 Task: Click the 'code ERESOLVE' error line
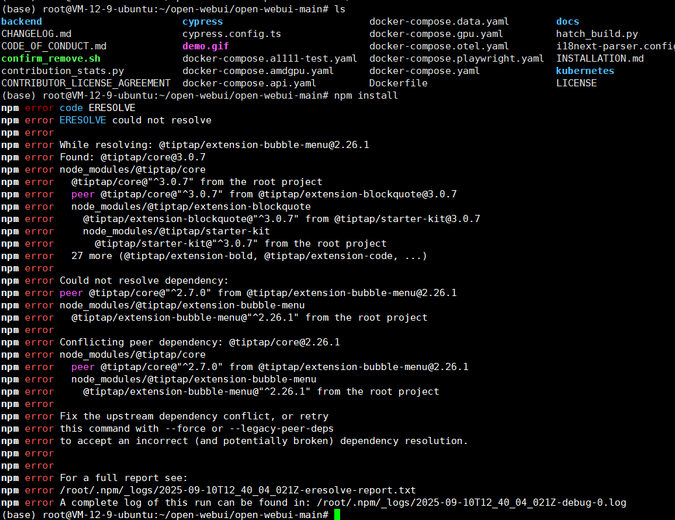click(97, 108)
